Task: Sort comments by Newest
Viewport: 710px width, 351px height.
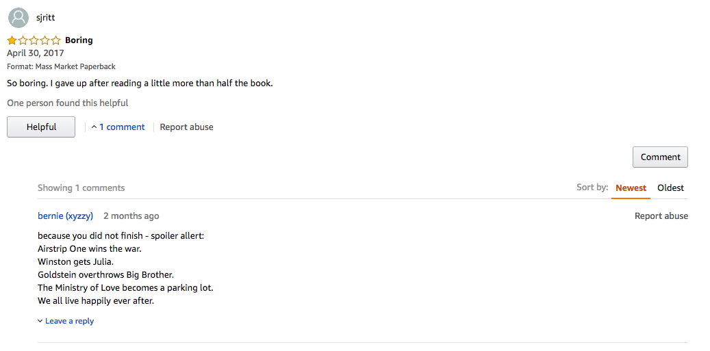Action: point(631,188)
